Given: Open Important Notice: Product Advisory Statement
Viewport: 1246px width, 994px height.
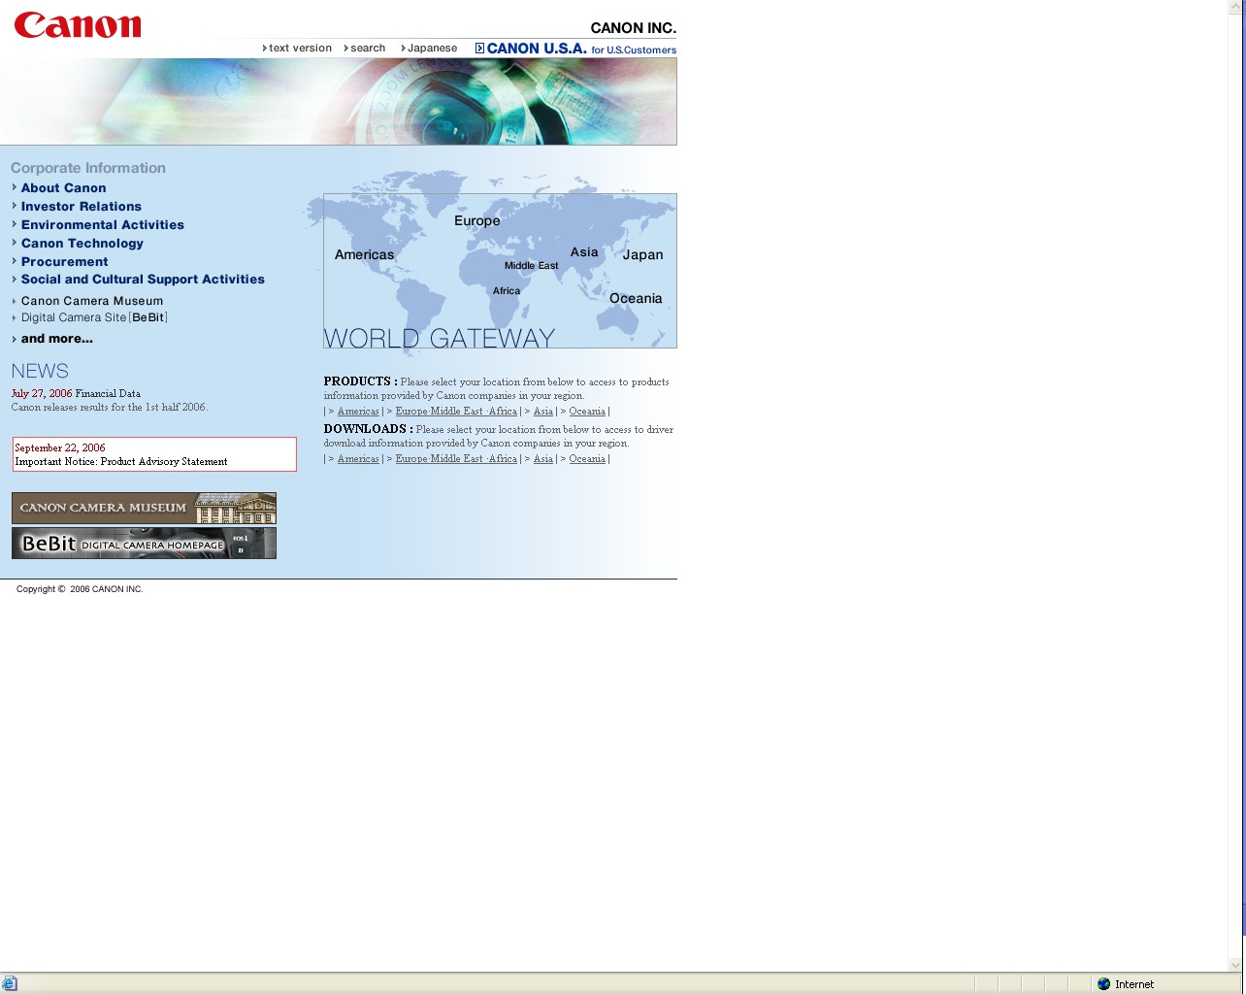Looking at the screenshot, I should (121, 462).
